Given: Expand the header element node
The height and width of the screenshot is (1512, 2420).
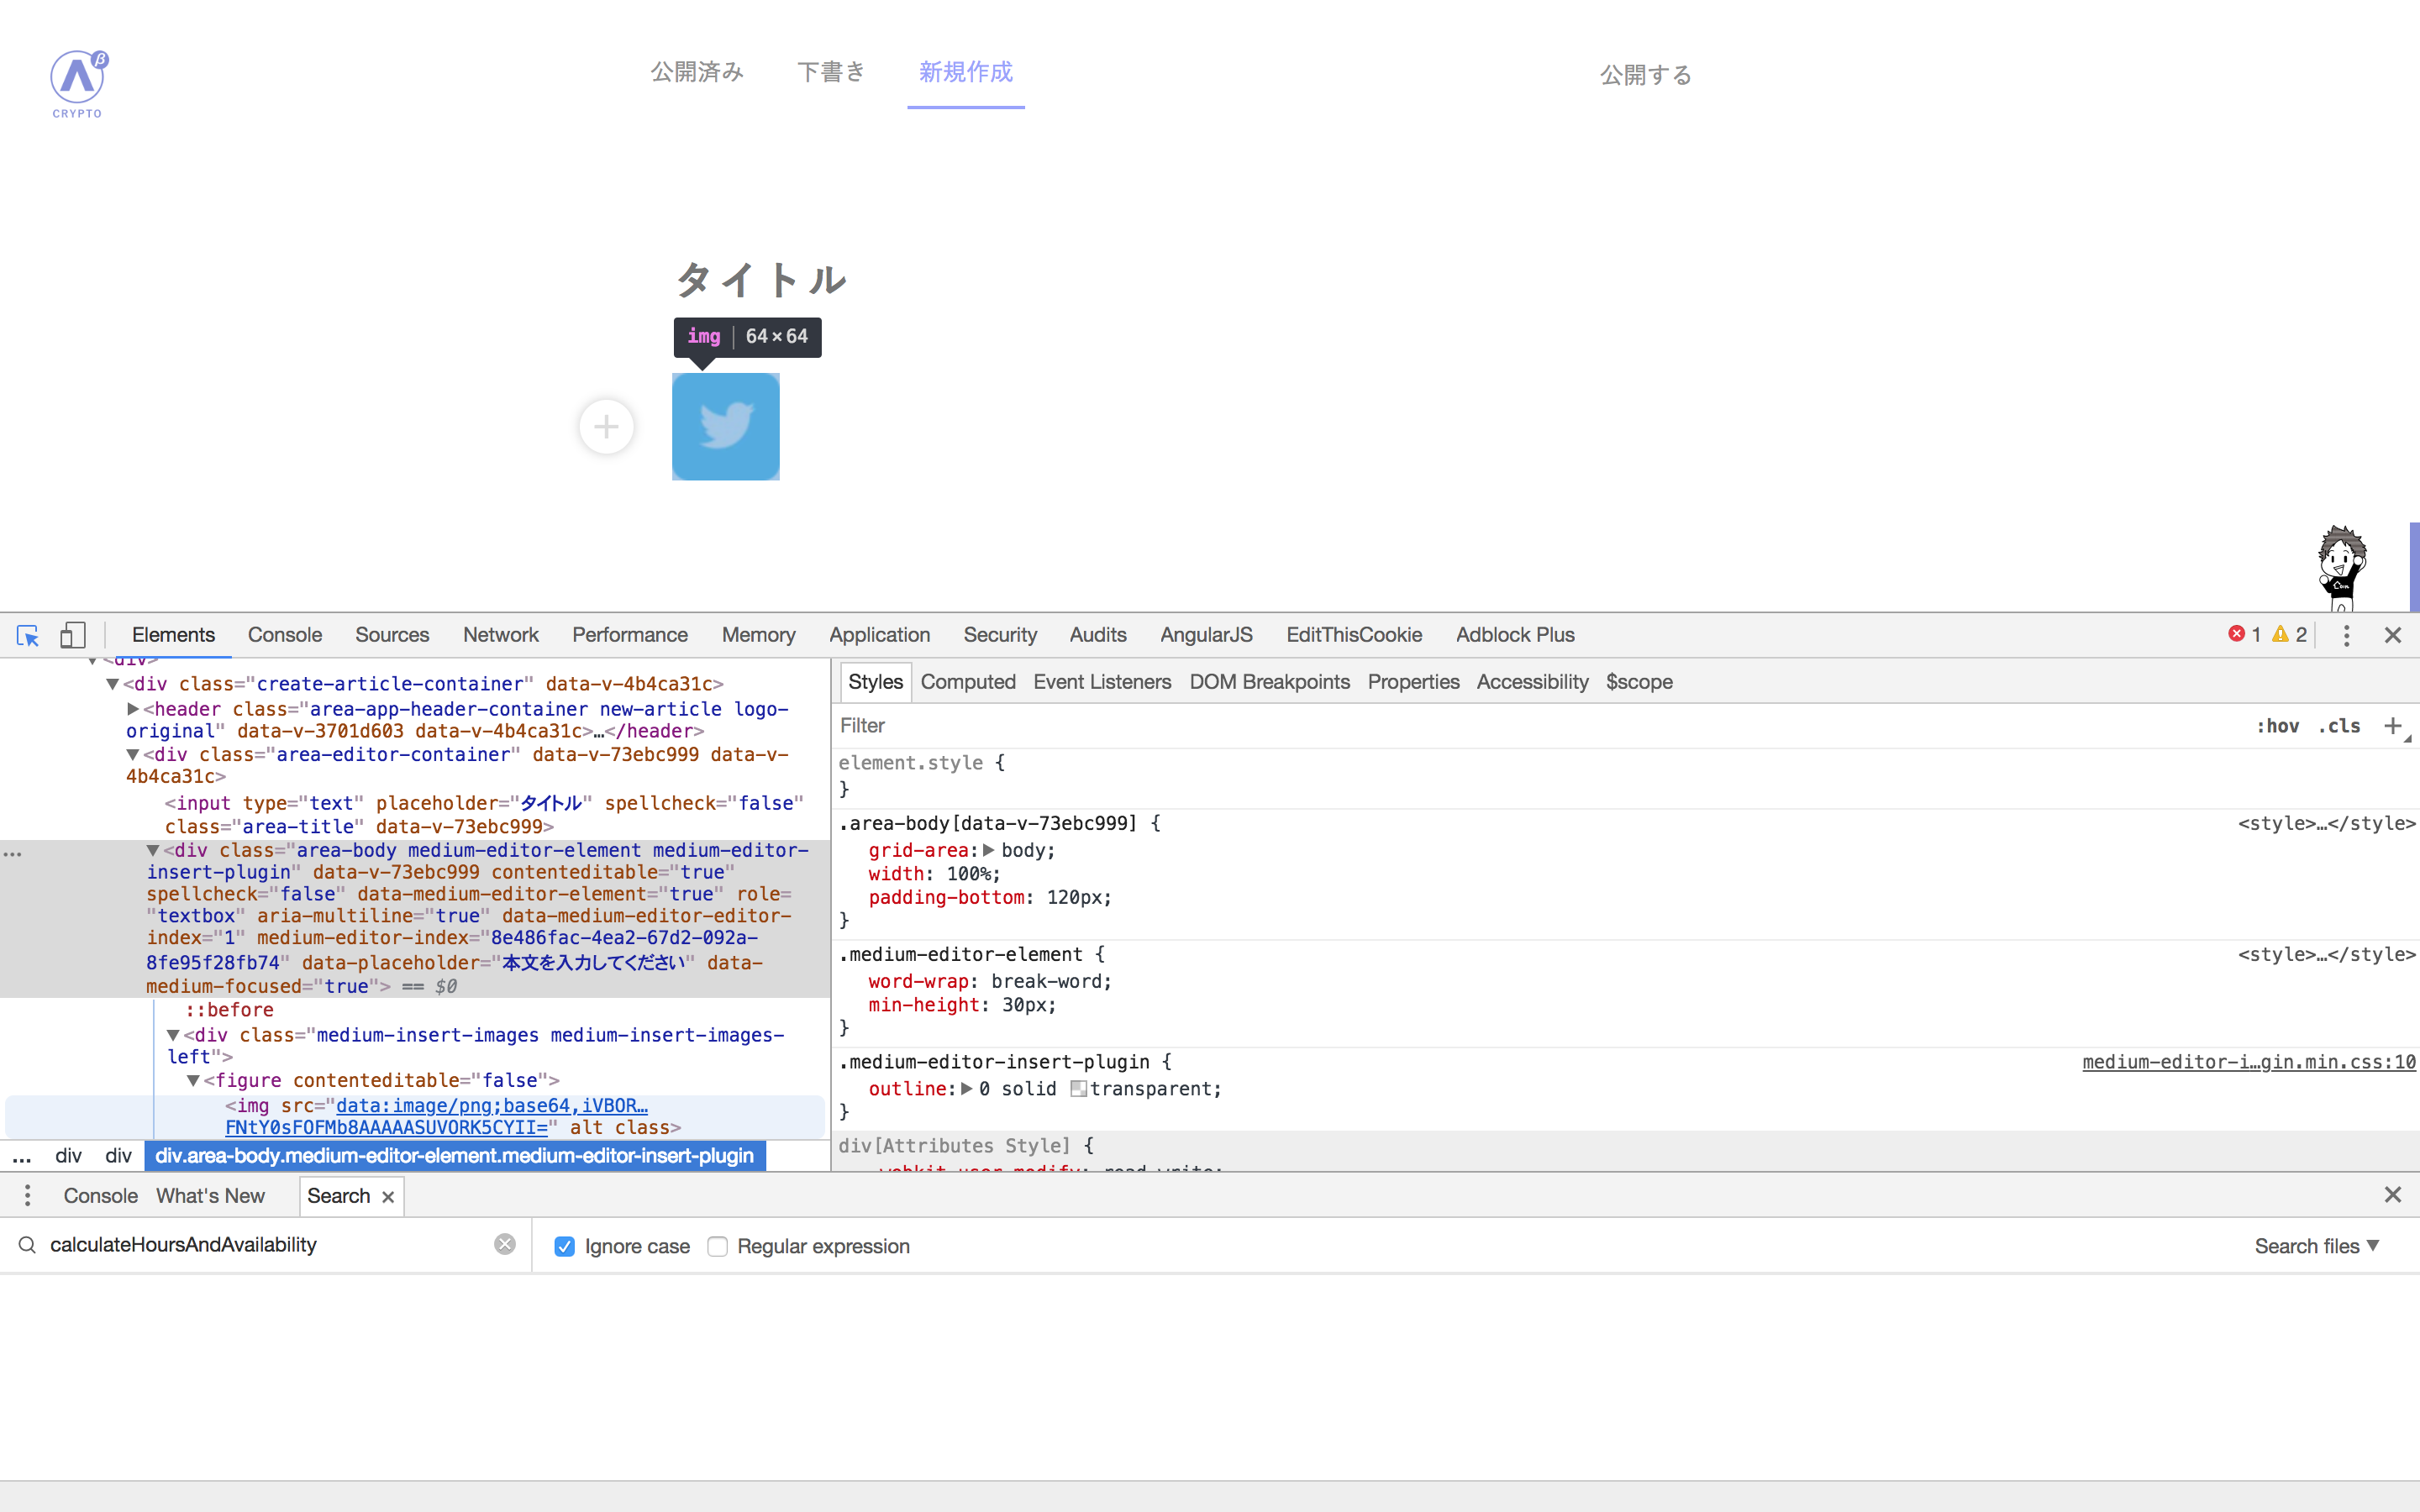Looking at the screenshot, I should (133, 709).
